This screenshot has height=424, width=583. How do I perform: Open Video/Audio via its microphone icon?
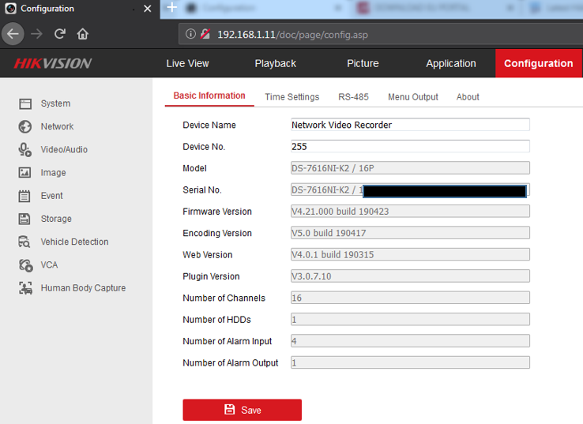tap(25, 149)
